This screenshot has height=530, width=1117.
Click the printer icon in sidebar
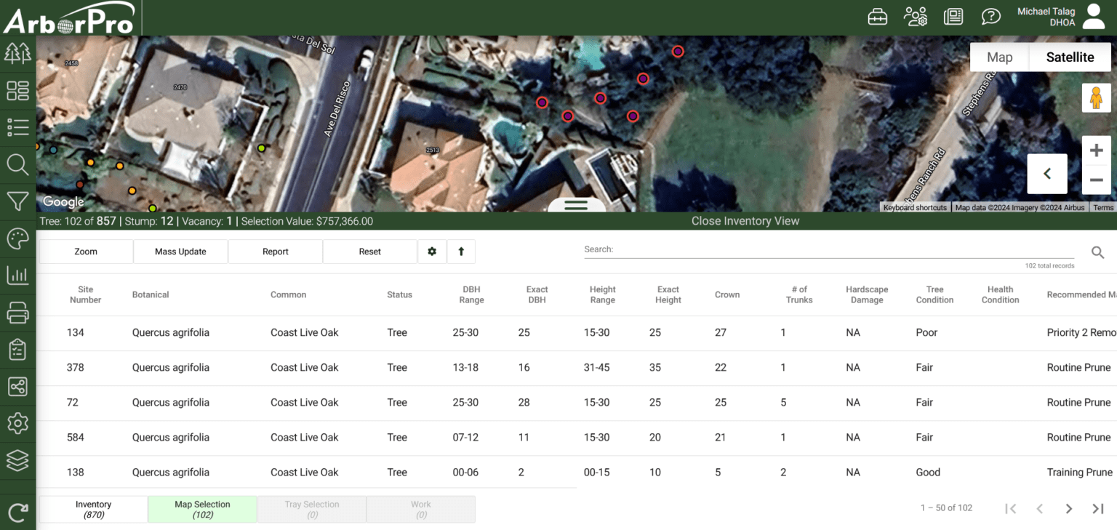click(17, 313)
